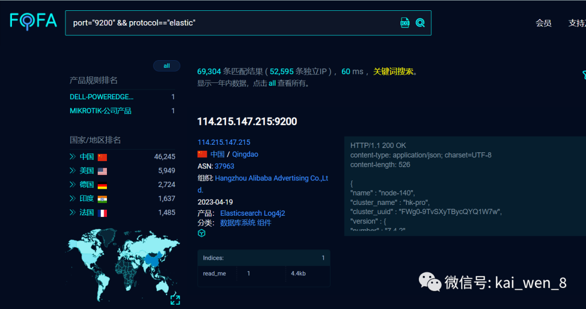Click the China flag in ranking list
Viewport: 586px width, 309px height.
103,157
